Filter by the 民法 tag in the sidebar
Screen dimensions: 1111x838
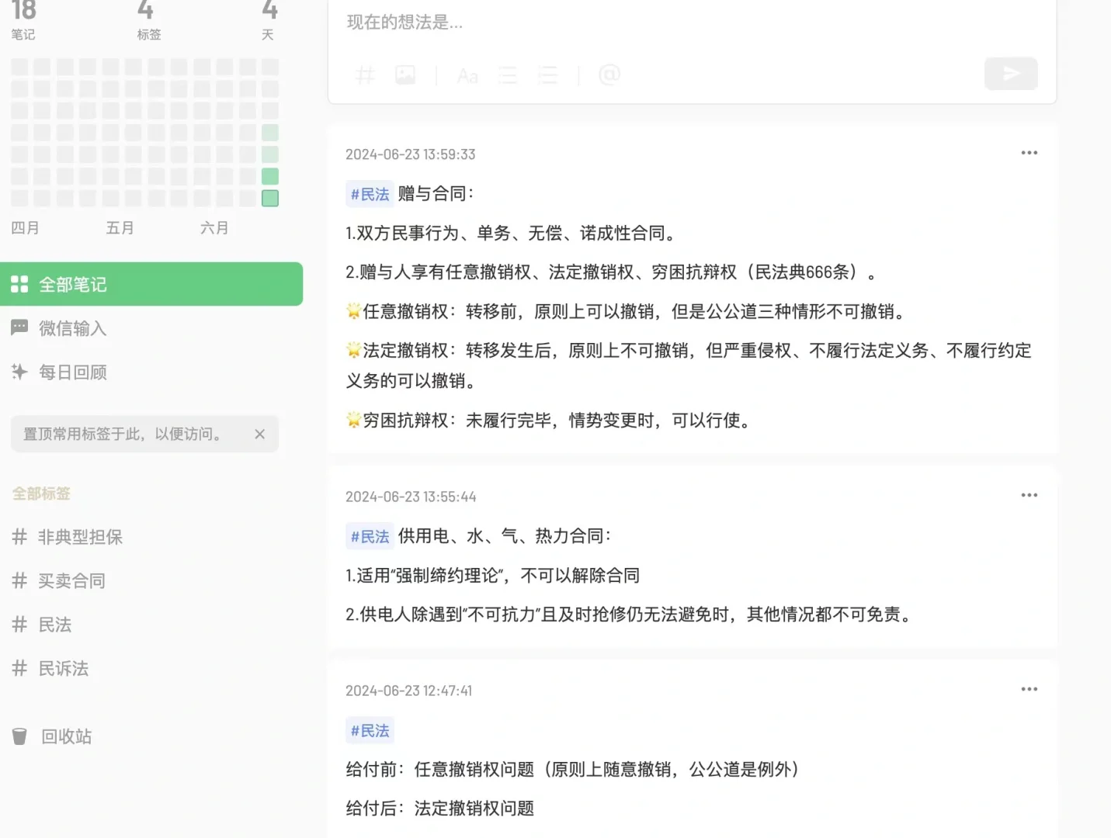click(x=42, y=625)
